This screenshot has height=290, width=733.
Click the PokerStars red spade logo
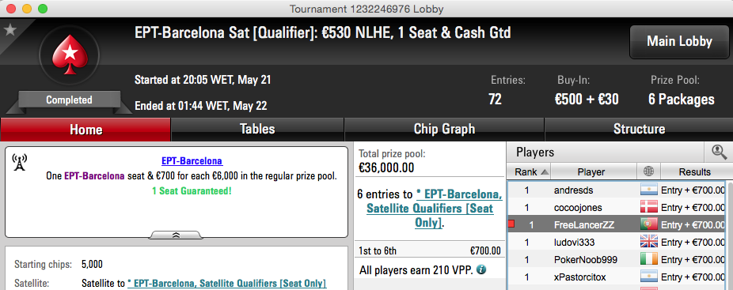click(x=69, y=55)
